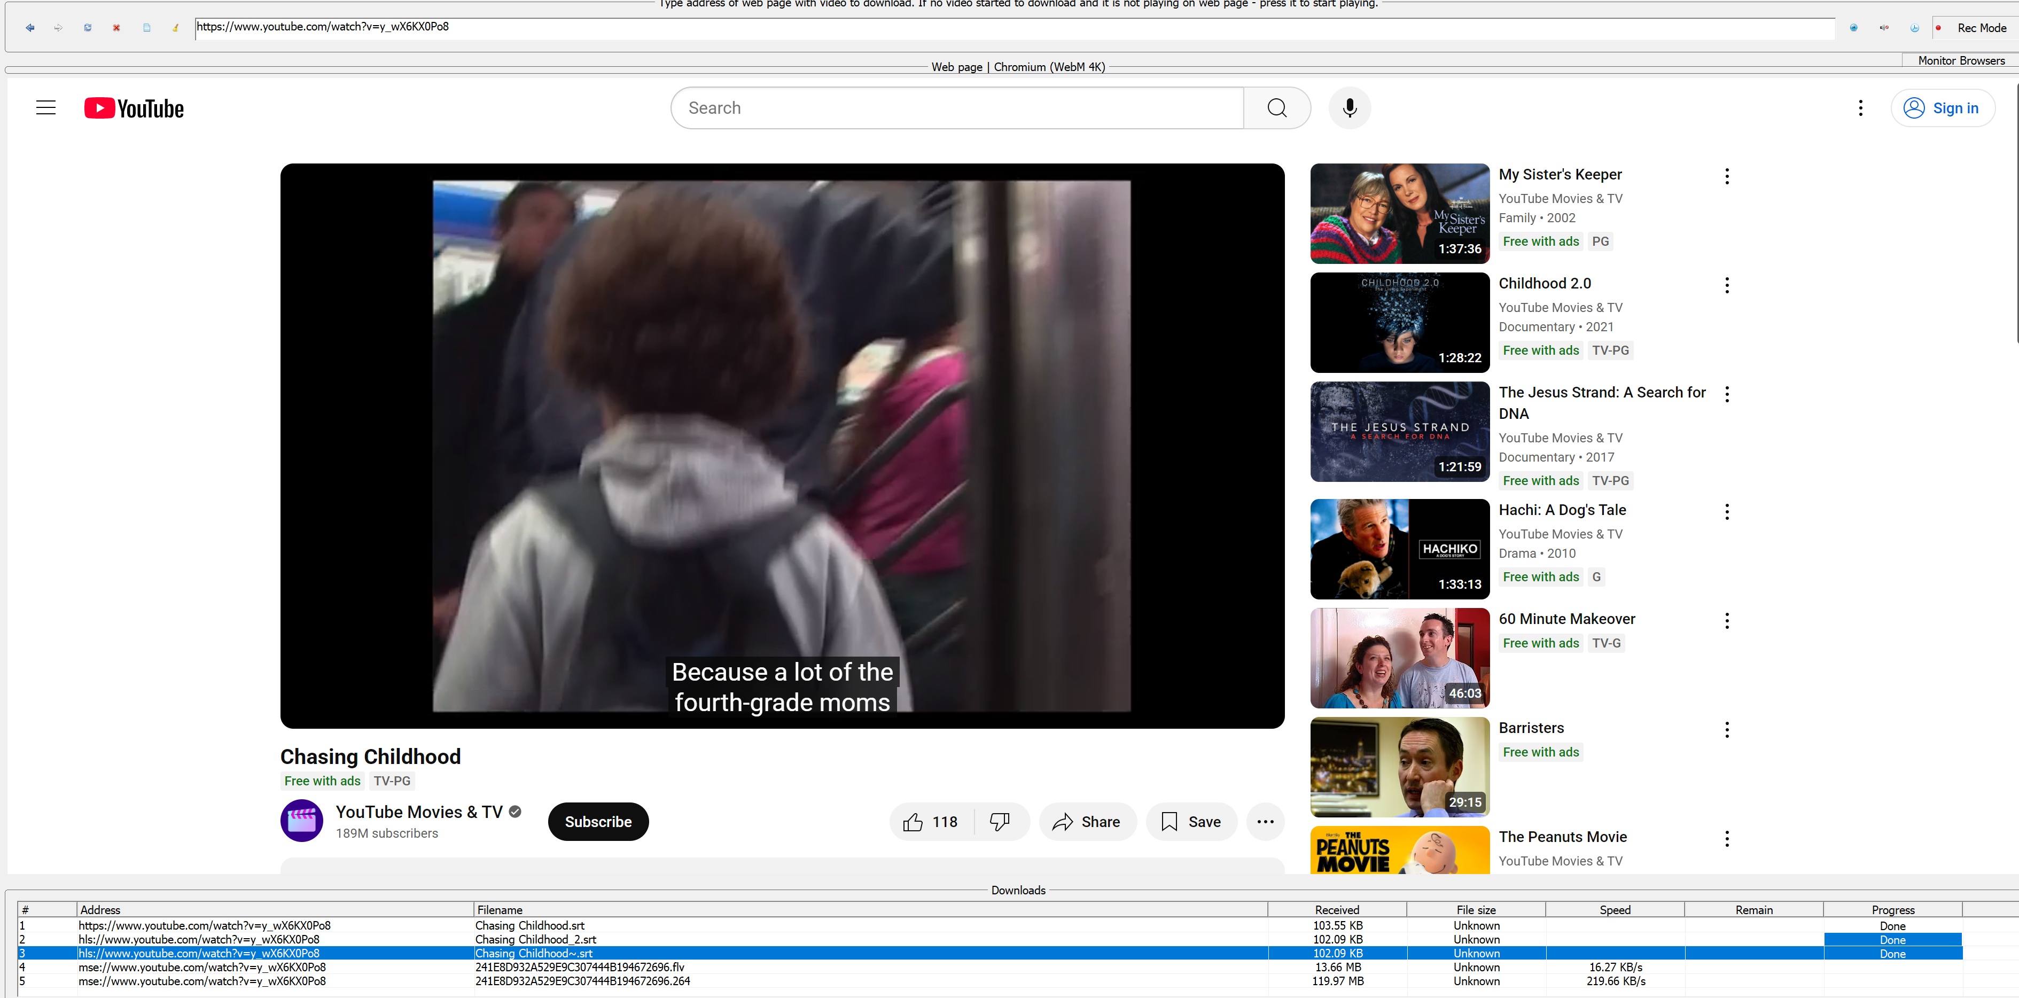2019x998 pixels.
Task: Click the 219.66 KB/s speed cell
Action: click(x=1615, y=981)
